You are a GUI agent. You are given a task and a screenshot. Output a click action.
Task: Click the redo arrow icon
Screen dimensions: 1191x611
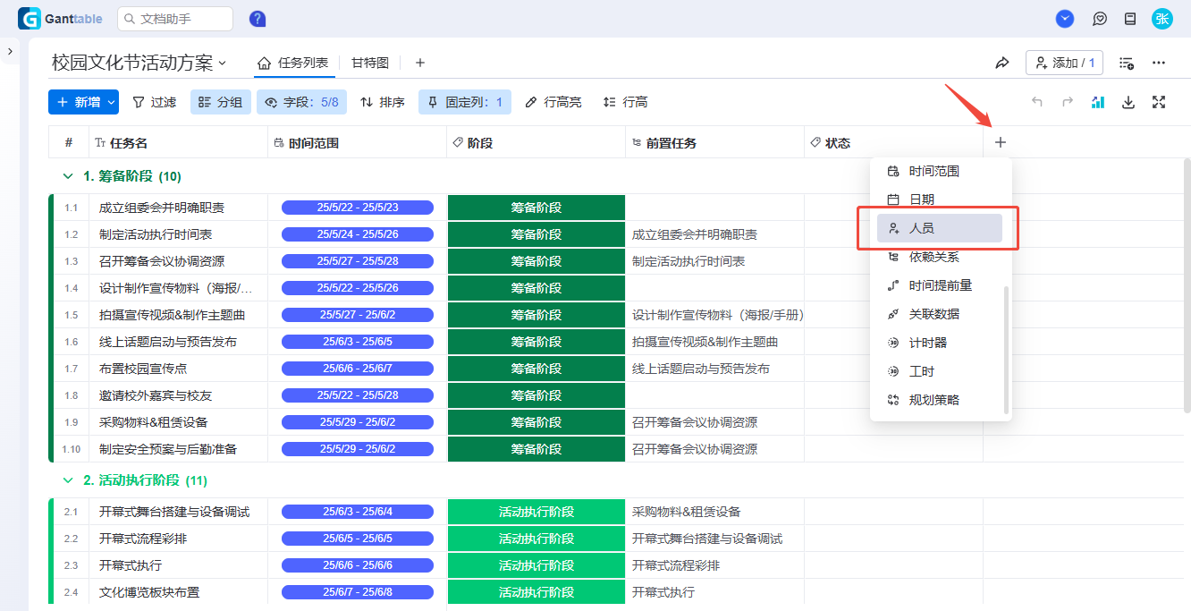tap(1068, 102)
